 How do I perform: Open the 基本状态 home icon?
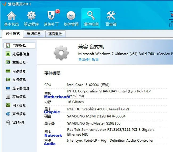(x=11, y=16)
